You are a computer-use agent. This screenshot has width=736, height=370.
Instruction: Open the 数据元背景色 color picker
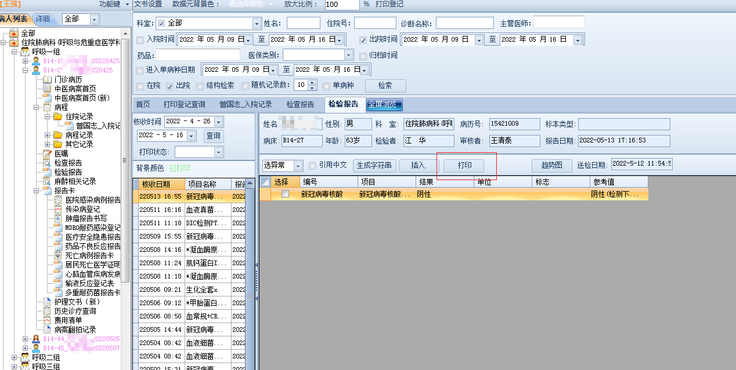250,4
